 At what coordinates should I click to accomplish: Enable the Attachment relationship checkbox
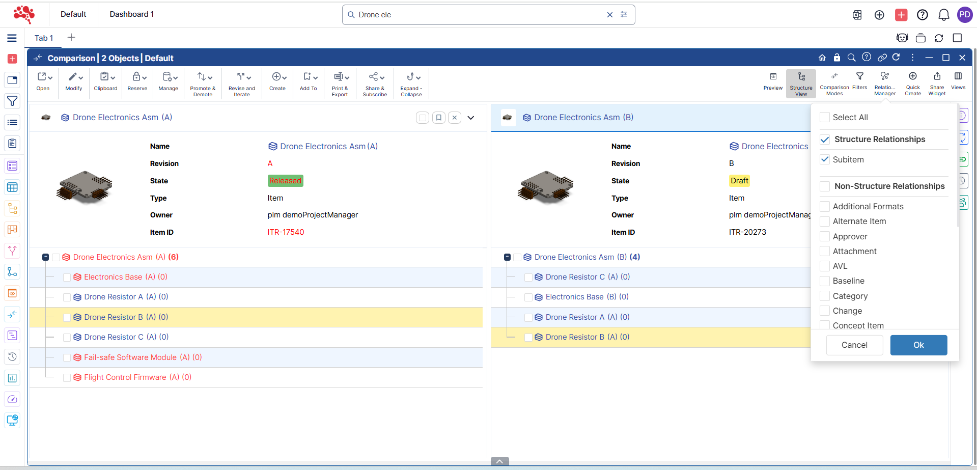825,251
